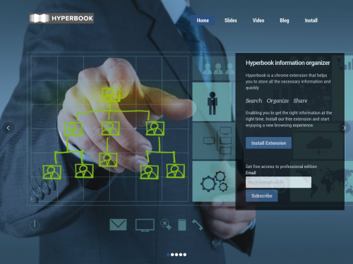Click the Install Extension button
353x264 pixels.
[268, 143]
